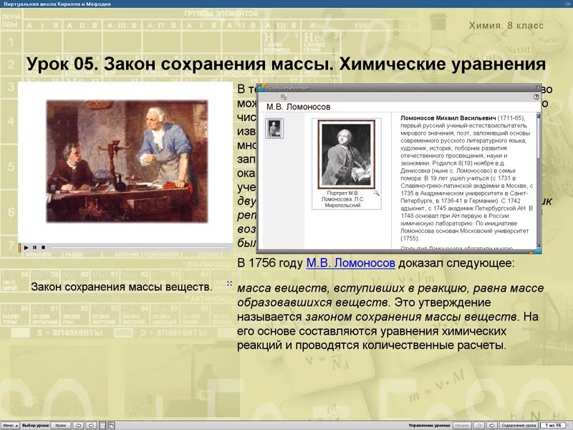The image size is (573, 430).
Task: Click the caption 'Закон сохранения массы веществ.'
Action: pyautogui.click(x=121, y=287)
